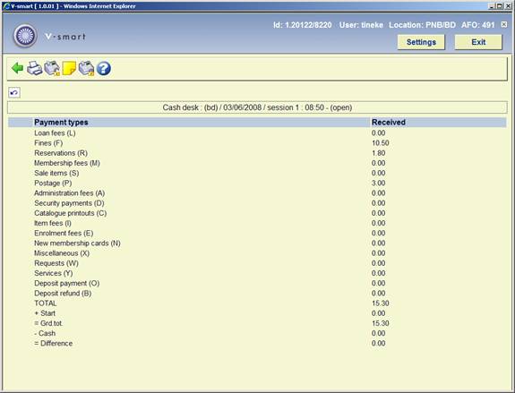Image resolution: width=515 pixels, height=393 pixels.
Task: Select the Loan fees (L) row
Action: [x=257, y=133]
